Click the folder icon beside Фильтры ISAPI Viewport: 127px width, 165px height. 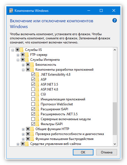click(37, 124)
